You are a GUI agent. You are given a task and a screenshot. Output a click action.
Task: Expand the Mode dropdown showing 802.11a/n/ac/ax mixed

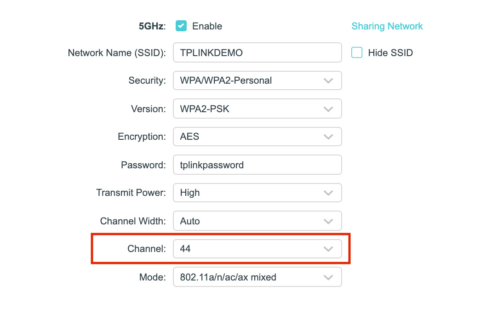pos(257,277)
